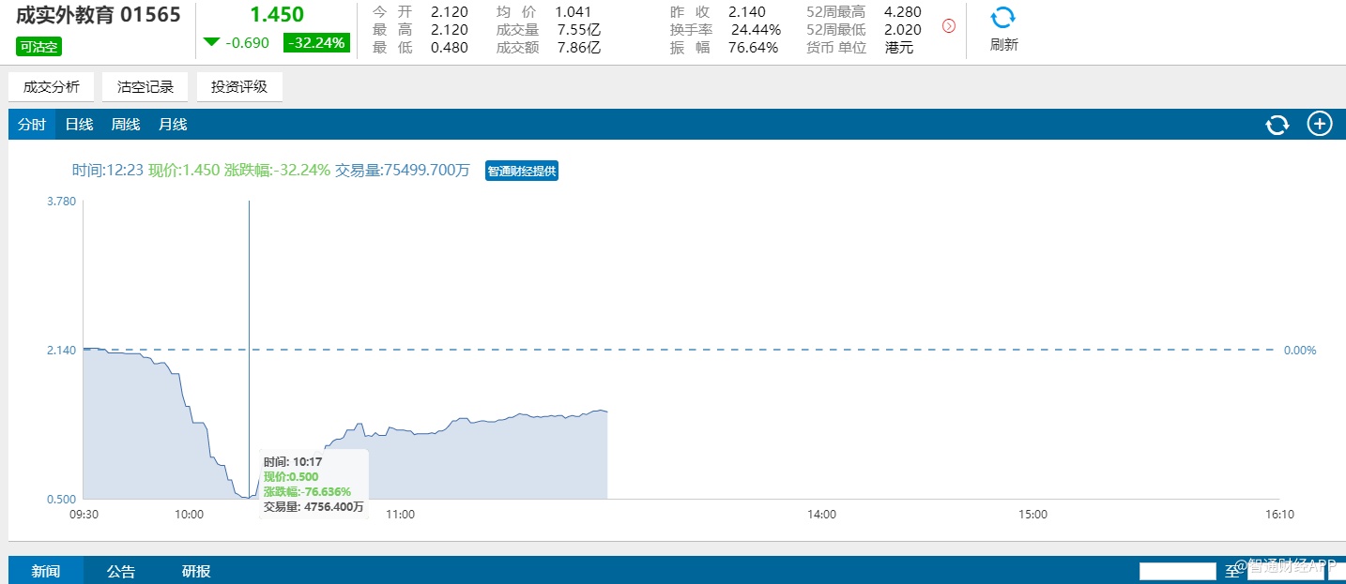The width and height of the screenshot is (1346, 584).
Task: Select the 月线 monthly chart
Action: point(173,124)
